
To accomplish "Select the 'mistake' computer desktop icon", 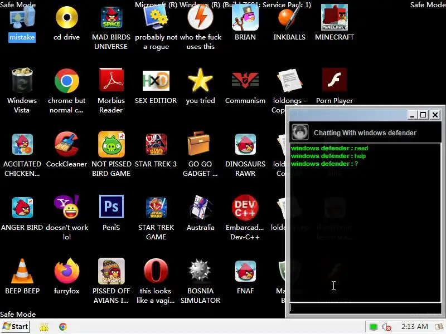I will [22, 18].
